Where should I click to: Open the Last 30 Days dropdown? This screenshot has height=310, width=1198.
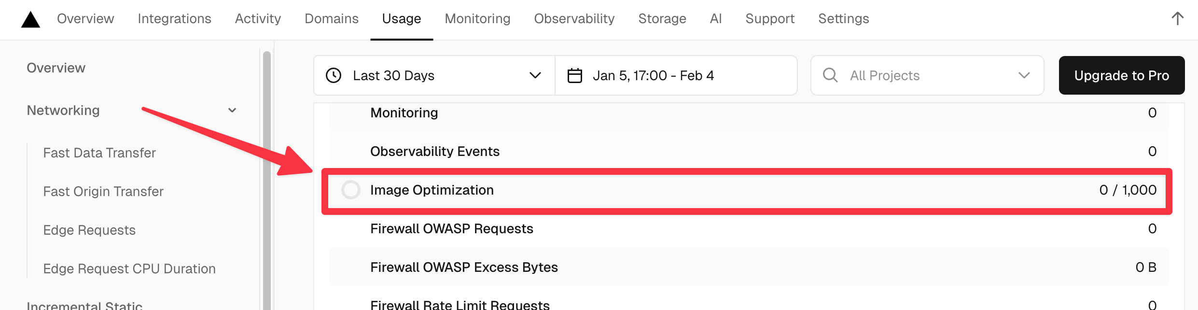434,76
